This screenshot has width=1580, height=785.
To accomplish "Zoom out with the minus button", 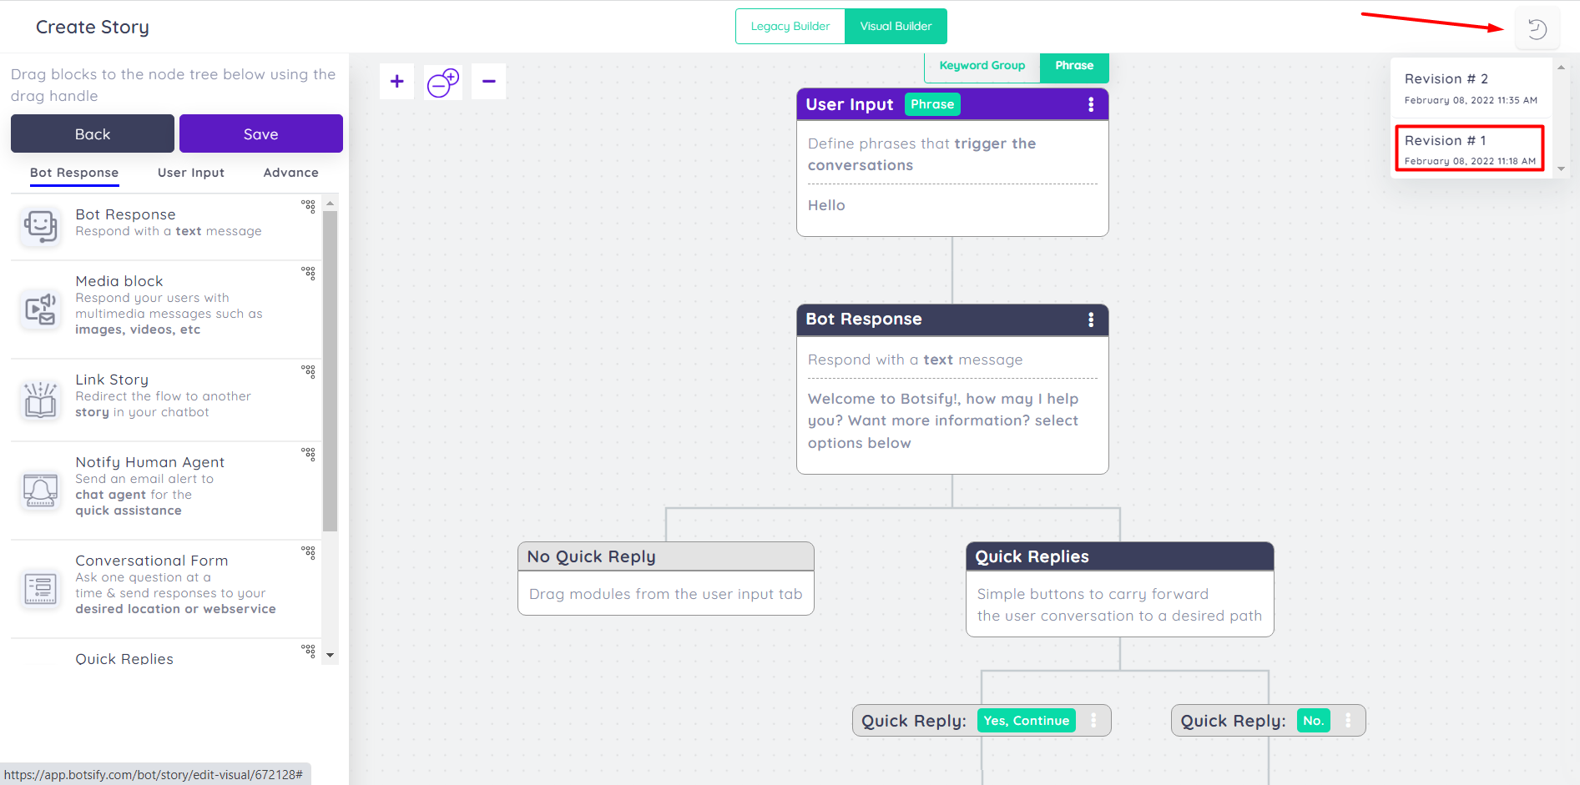I will coord(488,81).
